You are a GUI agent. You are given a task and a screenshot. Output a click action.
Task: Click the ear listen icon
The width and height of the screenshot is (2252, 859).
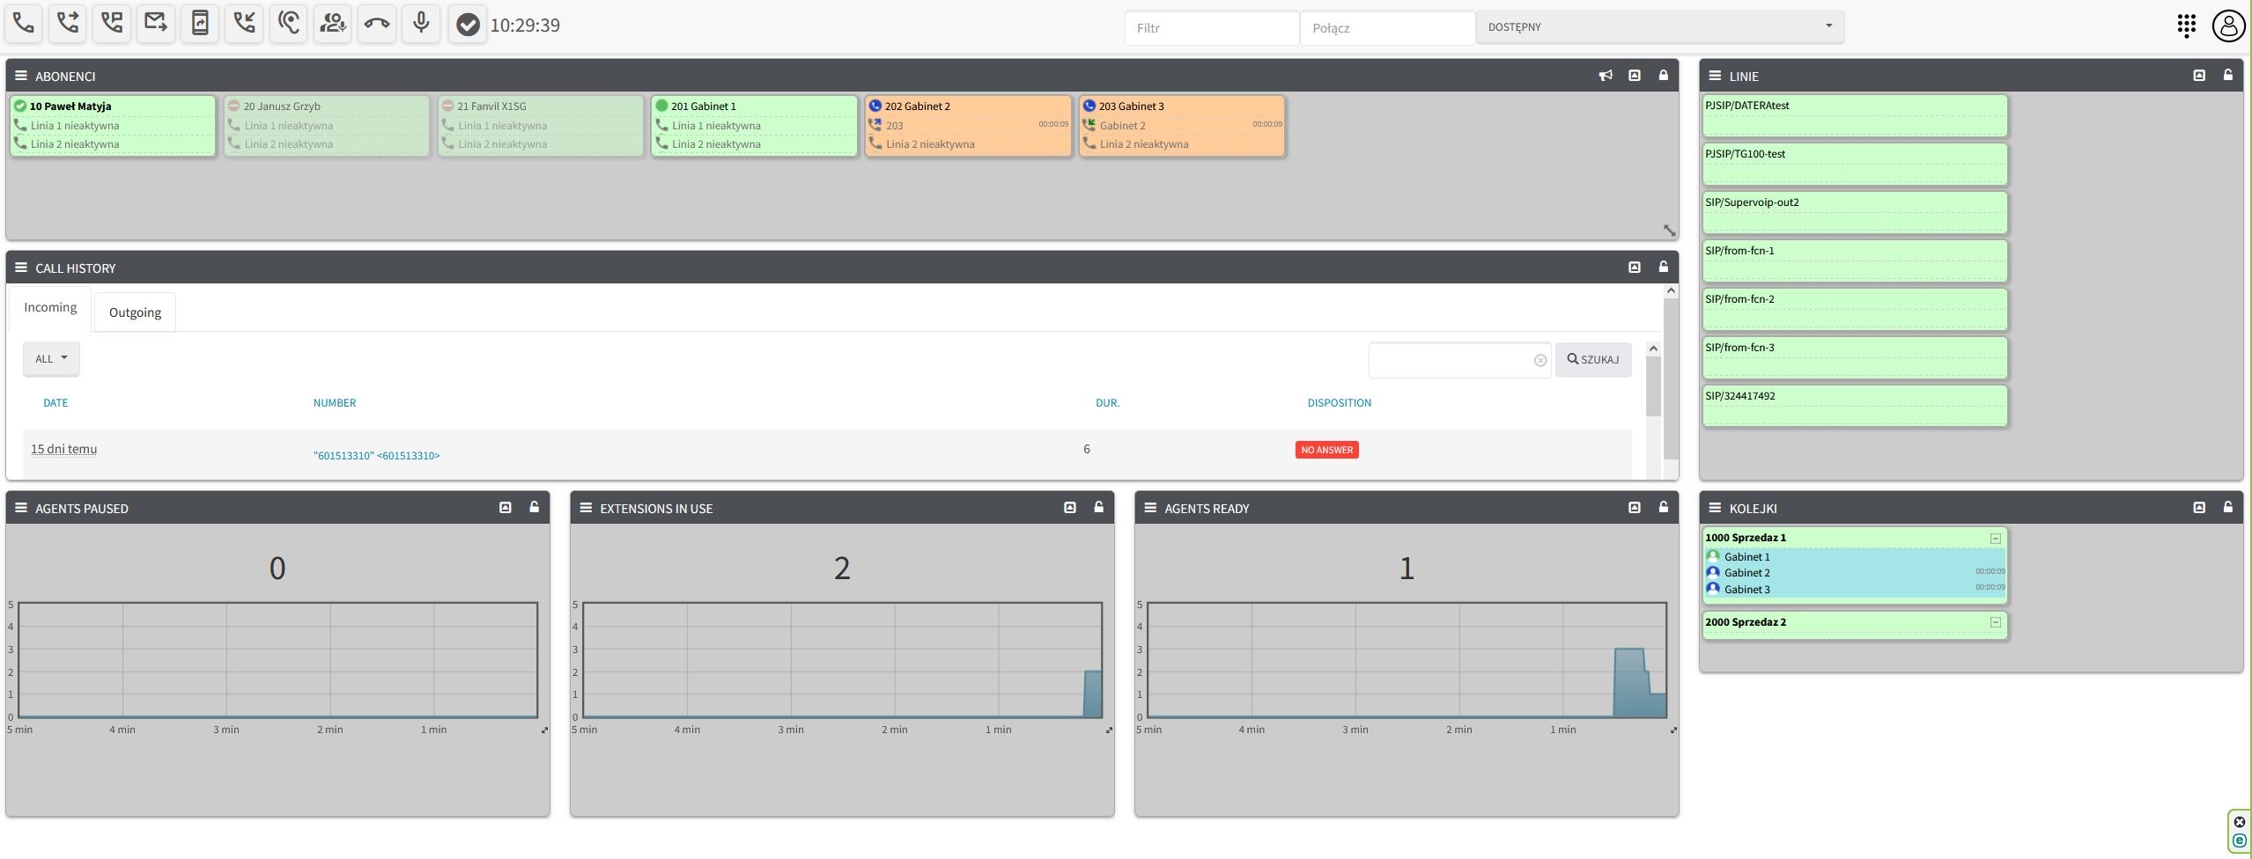coord(289,24)
